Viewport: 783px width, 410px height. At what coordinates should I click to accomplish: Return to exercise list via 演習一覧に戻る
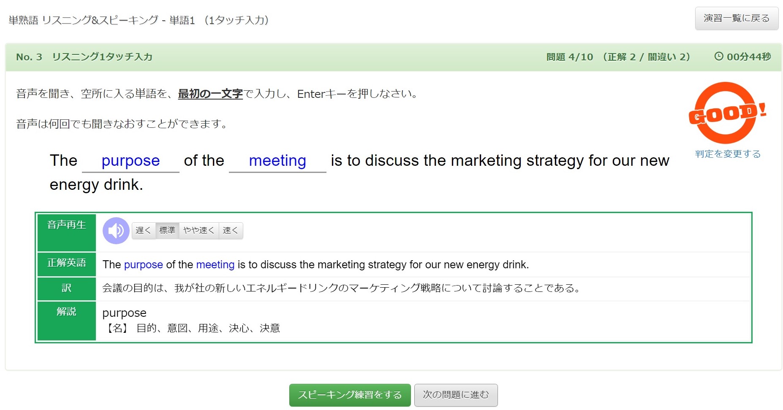coord(737,19)
